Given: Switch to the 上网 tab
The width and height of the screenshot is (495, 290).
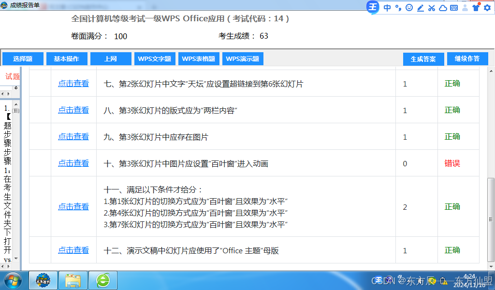Looking at the screenshot, I should pyautogui.click(x=111, y=58).
